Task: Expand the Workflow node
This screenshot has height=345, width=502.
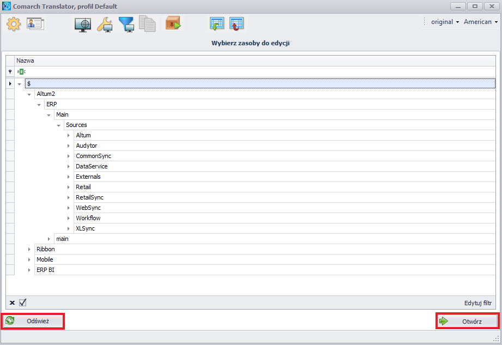Action: [68, 218]
